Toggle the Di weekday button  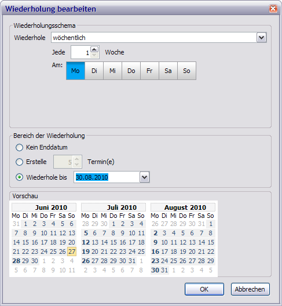94,71
